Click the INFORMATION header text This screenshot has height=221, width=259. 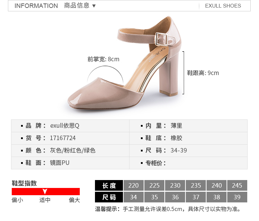pyautogui.click(x=36, y=6)
